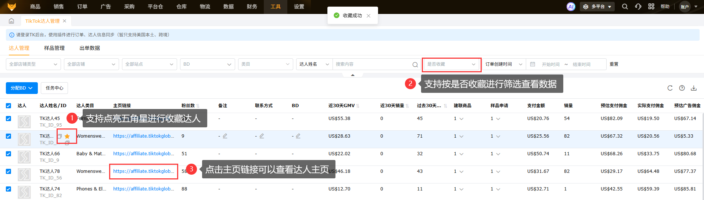Sort the 过去30天… column
The height and width of the screenshot is (200, 704).
[x=445, y=106]
